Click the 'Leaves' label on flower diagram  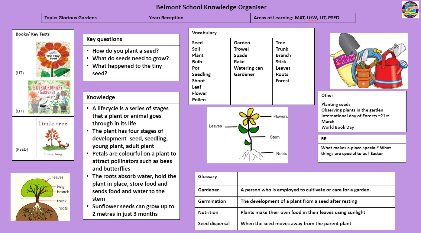click(x=215, y=126)
